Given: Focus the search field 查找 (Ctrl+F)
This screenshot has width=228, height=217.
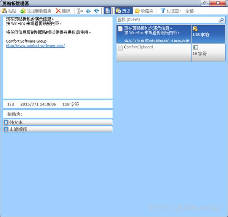Looking at the screenshot, I should pos(167,20).
